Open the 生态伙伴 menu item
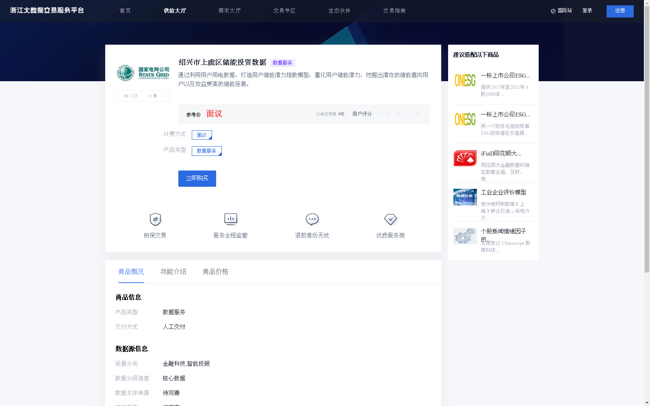Viewport: 650px width, 406px height. point(339,11)
